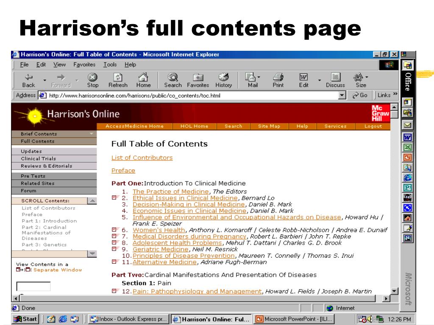Viewport: 434px width, 325px height.
Task: Select Brief Contents in the sidebar
Action: point(54,134)
